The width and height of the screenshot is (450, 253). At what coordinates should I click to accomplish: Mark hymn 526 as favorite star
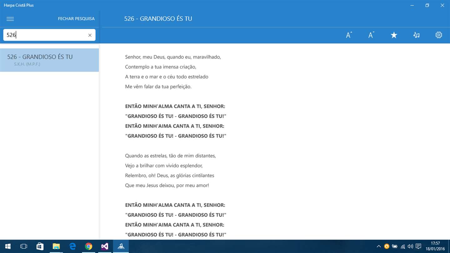coord(394,35)
